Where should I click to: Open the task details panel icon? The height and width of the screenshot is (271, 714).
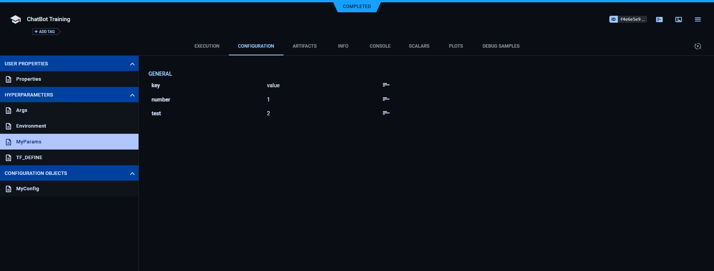click(659, 20)
